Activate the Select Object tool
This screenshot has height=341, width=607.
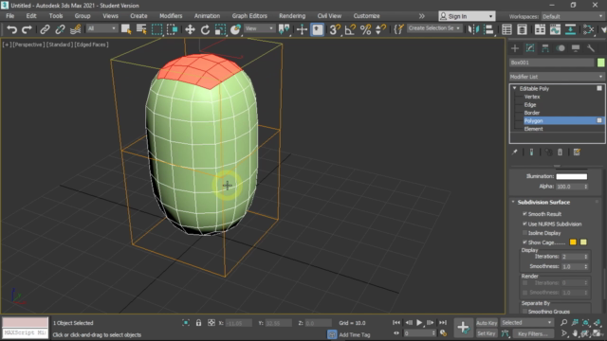[126, 29]
